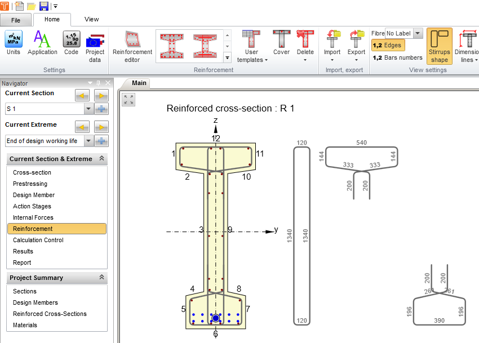Open the Fibre label dropdown
The width and height of the screenshot is (479, 343).
(x=418, y=34)
